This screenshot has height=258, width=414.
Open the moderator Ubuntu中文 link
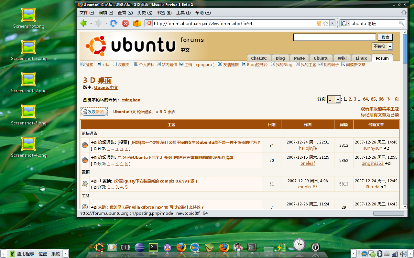[106, 87]
